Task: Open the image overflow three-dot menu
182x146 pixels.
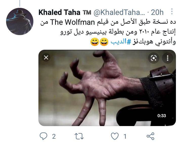Action: (168, 58)
